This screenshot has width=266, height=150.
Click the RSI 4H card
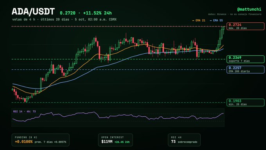tap(184, 140)
